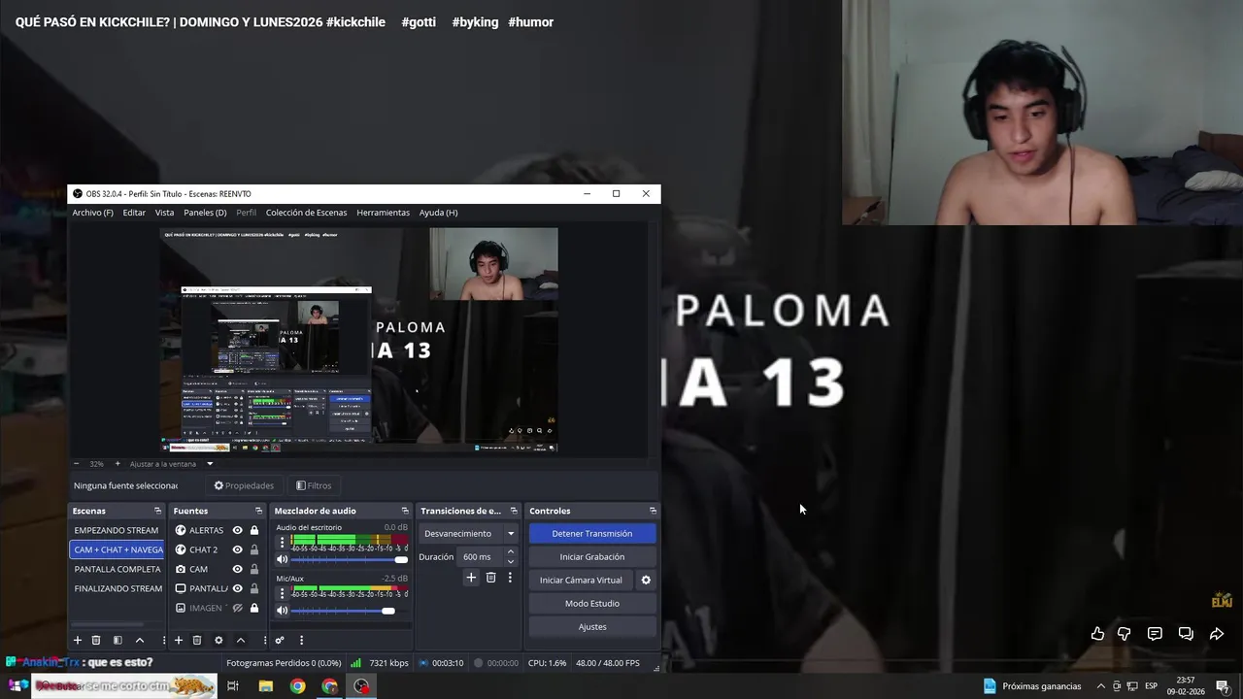Decrease the transition duration with the down arrow
The image size is (1243, 699).
[511, 562]
